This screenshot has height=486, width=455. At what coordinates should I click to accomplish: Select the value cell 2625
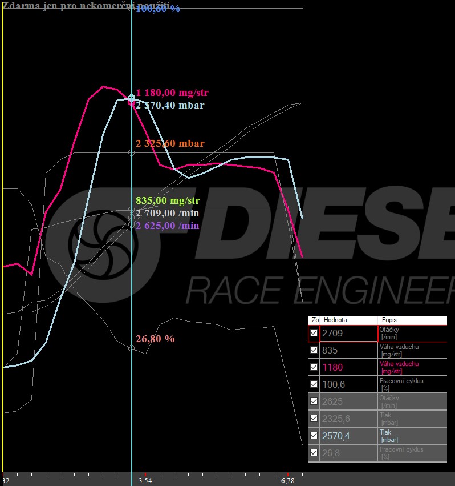pos(348,401)
